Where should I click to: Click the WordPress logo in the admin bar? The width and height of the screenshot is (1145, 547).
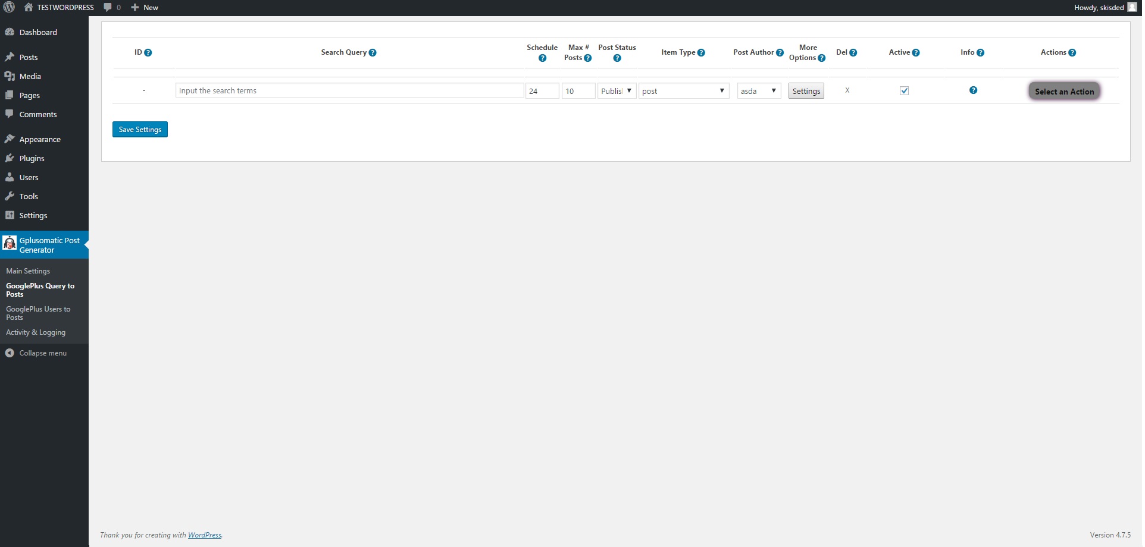point(8,7)
